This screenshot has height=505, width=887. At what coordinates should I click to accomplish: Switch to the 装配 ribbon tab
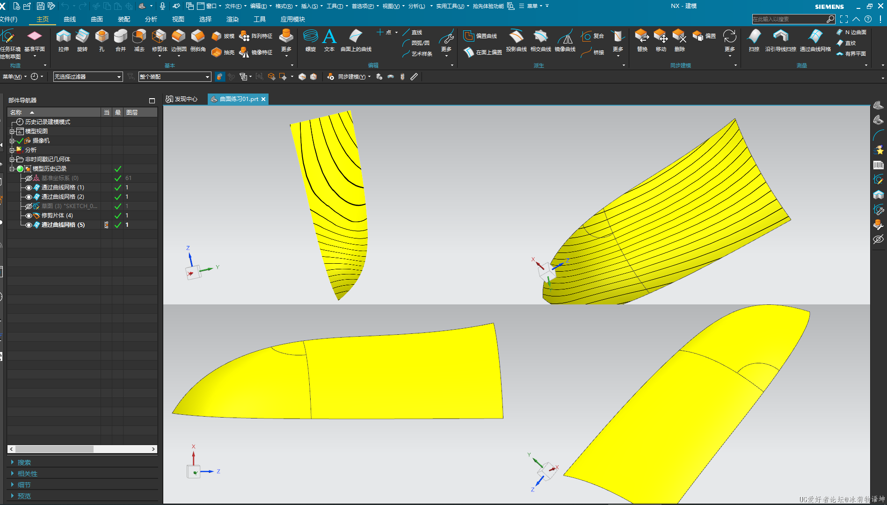coord(124,19)
